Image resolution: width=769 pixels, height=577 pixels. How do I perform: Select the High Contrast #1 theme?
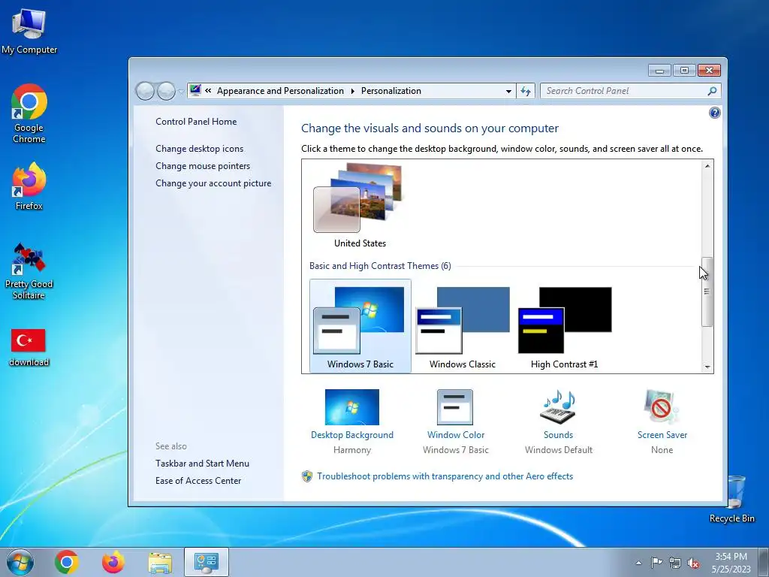pos(565,326)
